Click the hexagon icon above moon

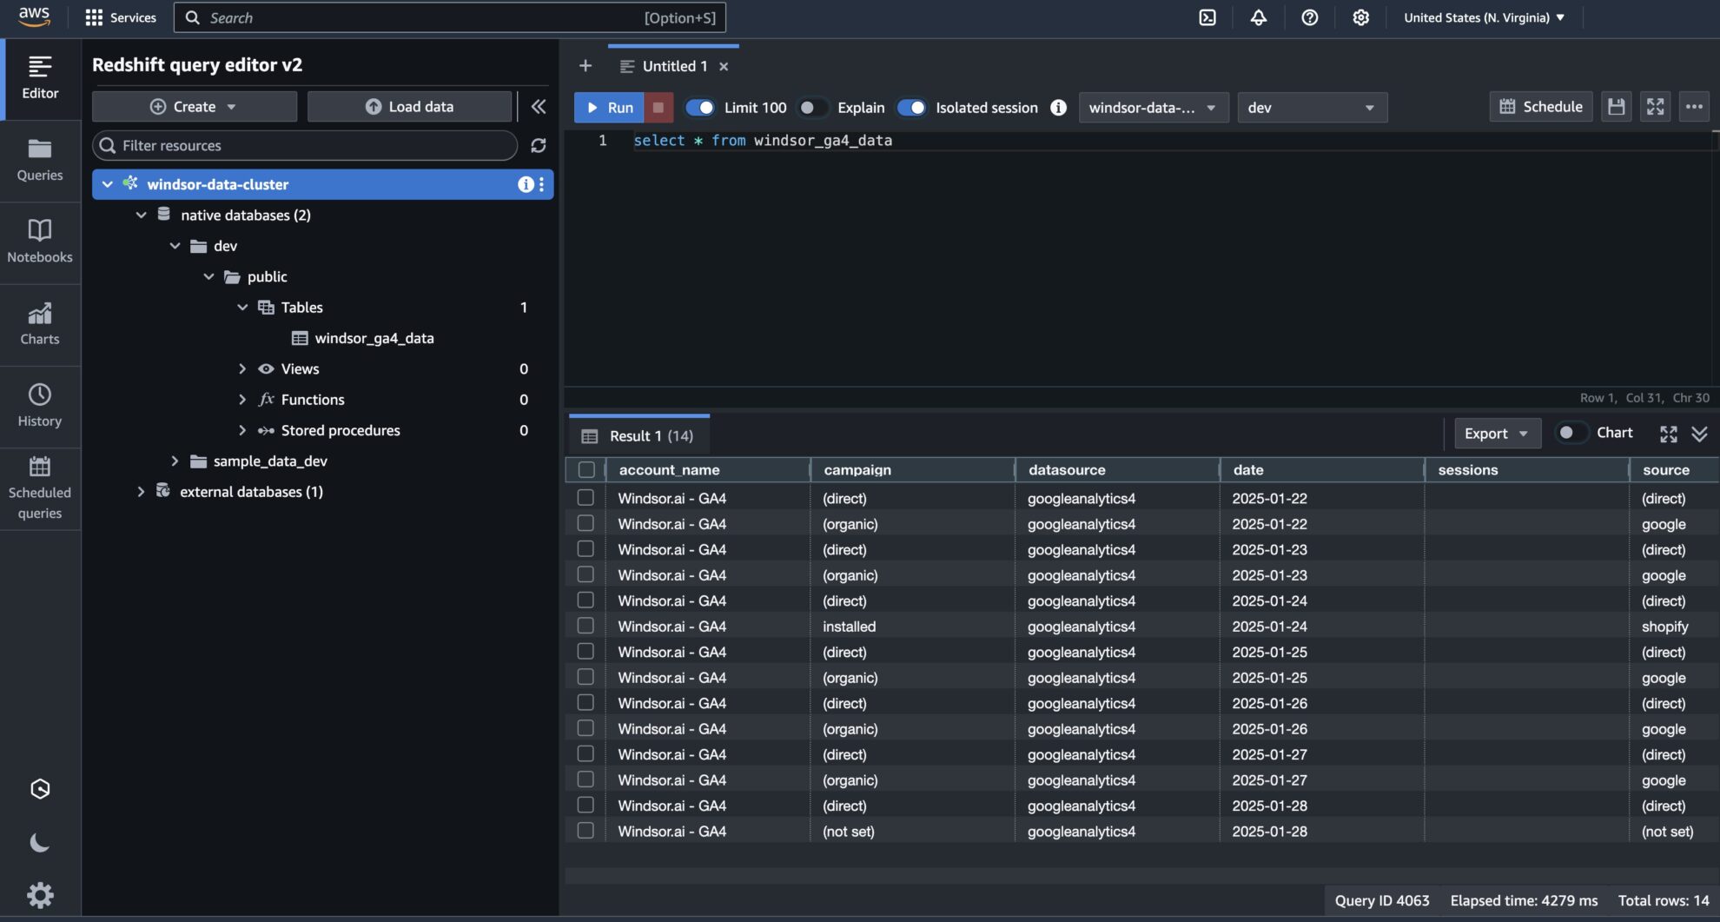(x=40, y=789)
